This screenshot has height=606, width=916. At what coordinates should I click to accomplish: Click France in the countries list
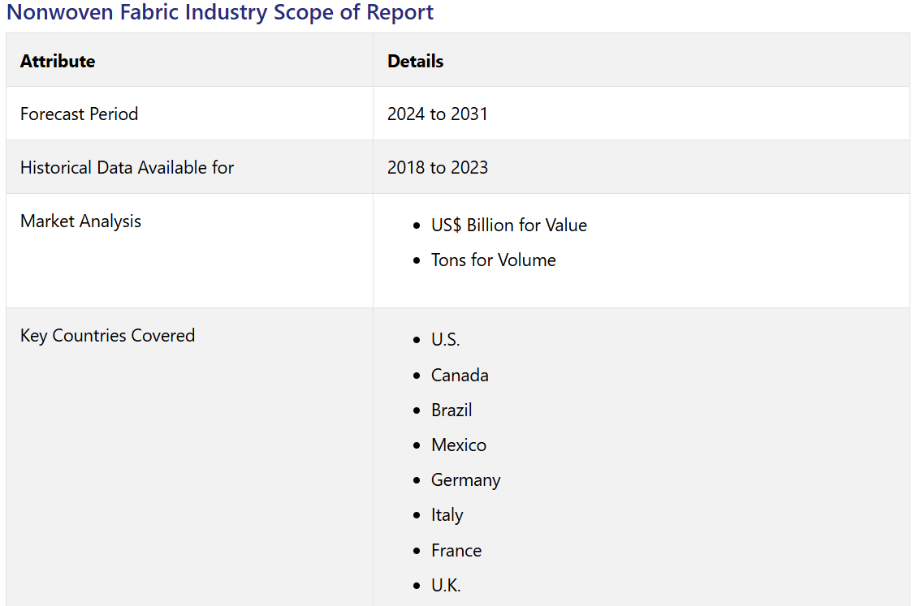(456, 550)
